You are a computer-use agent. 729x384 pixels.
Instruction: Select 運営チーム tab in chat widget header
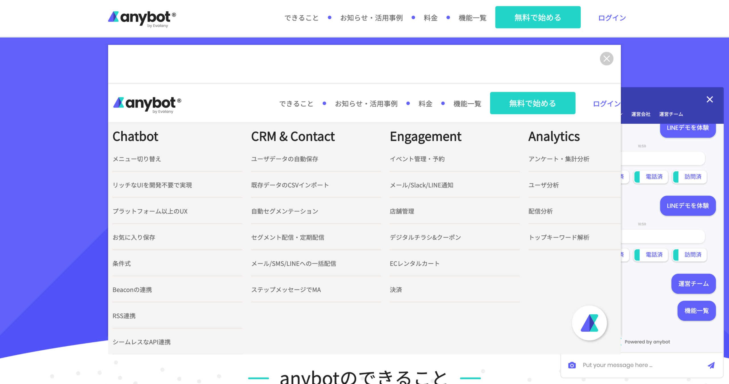point(671,114)
